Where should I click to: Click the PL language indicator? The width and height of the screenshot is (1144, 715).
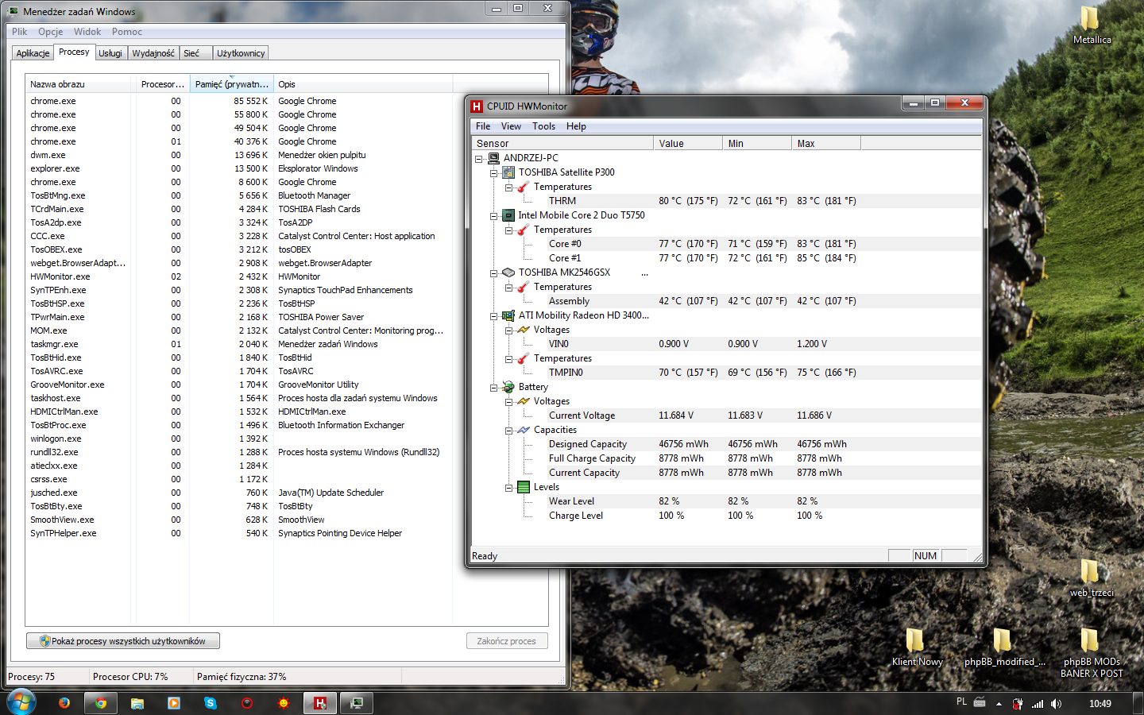click(961, 702)
